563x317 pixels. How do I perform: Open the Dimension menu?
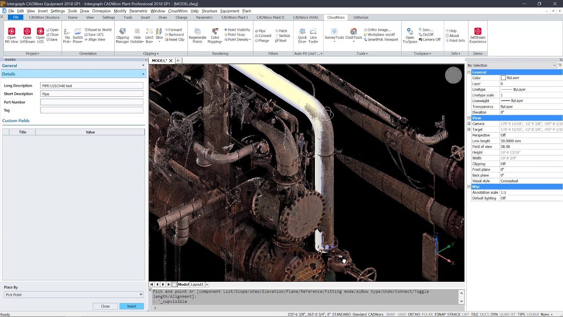101,11
